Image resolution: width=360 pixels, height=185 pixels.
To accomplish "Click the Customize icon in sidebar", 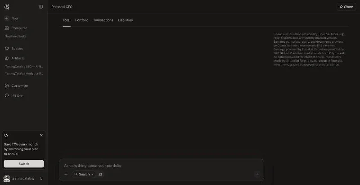I will coord(7,86).
